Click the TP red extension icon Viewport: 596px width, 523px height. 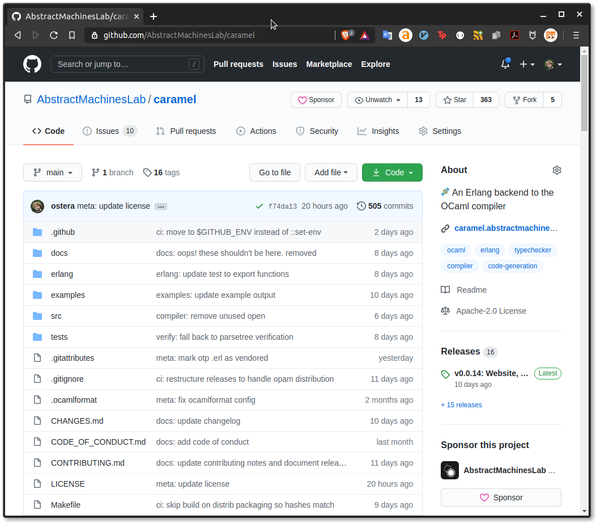tap(442, 35)
